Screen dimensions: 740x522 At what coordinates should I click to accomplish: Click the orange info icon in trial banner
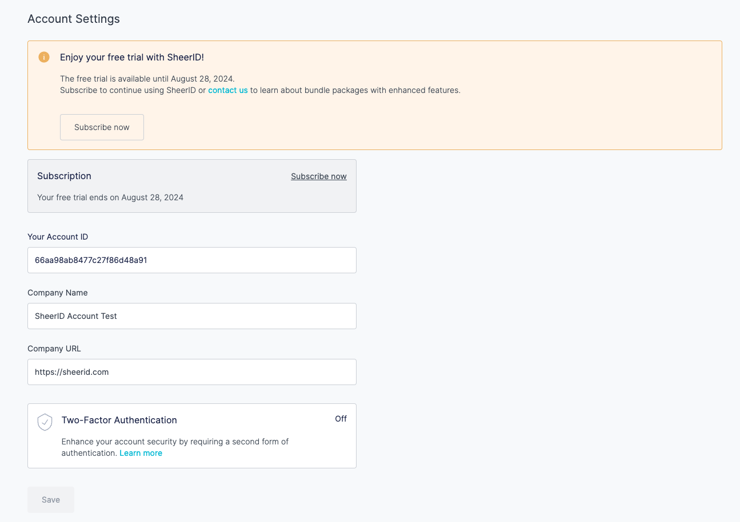click(x=44, y=57)
